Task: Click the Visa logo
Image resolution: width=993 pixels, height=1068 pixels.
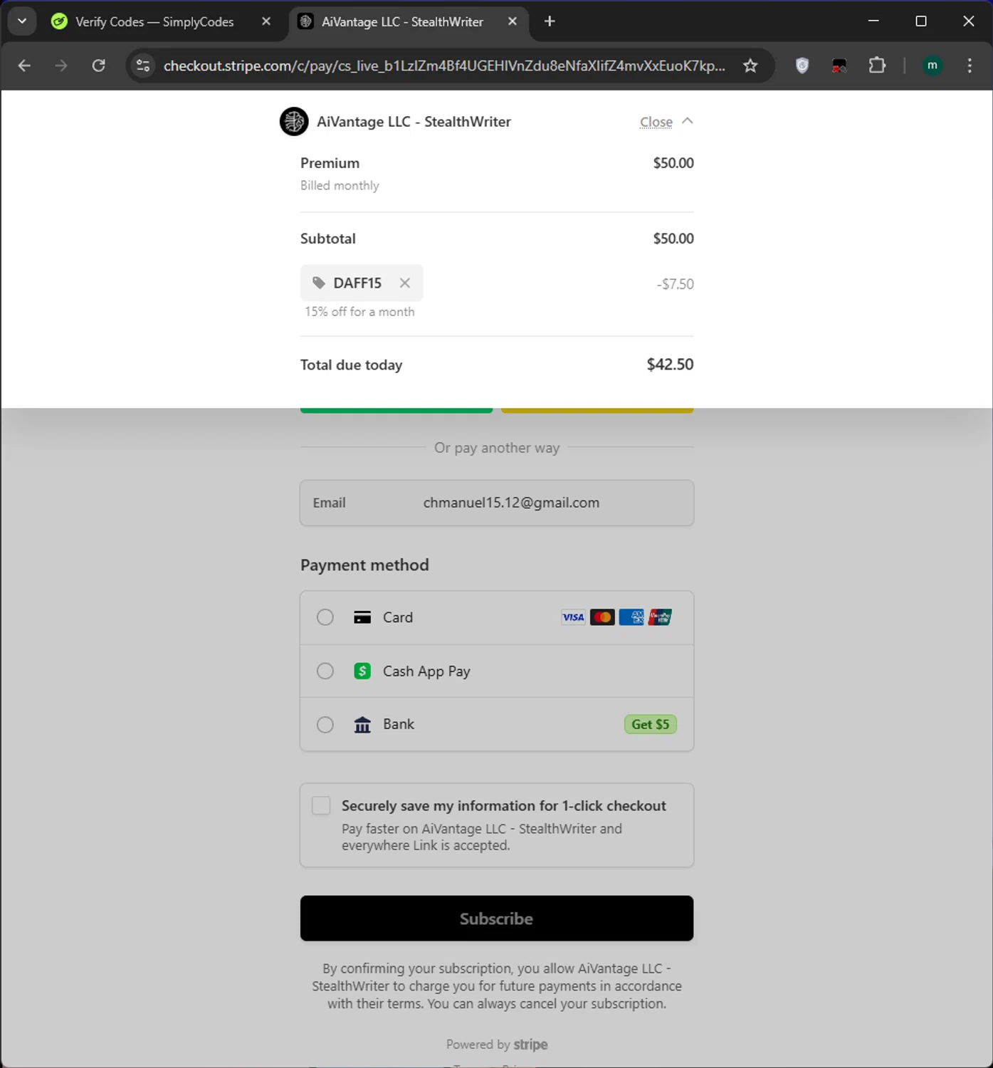Action: click(x=573, y=617)
